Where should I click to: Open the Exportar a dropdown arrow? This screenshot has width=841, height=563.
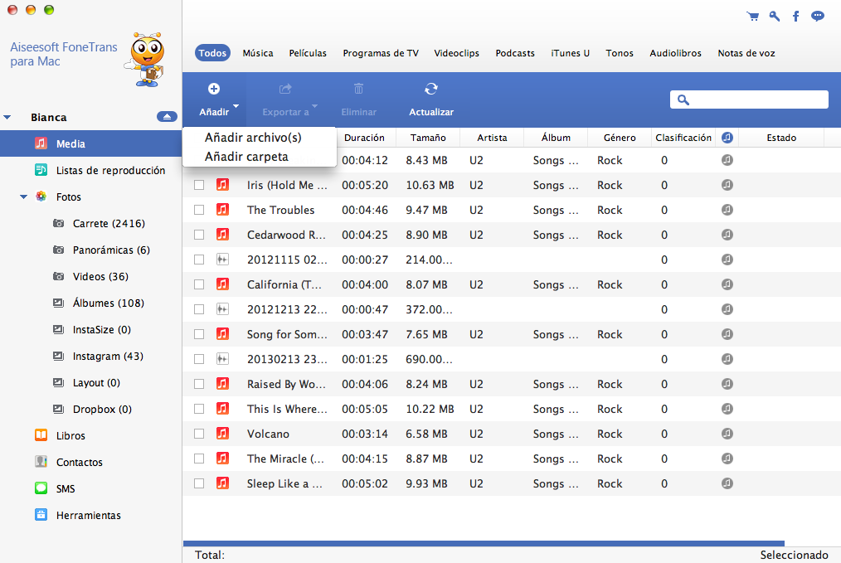click(315, 105)
